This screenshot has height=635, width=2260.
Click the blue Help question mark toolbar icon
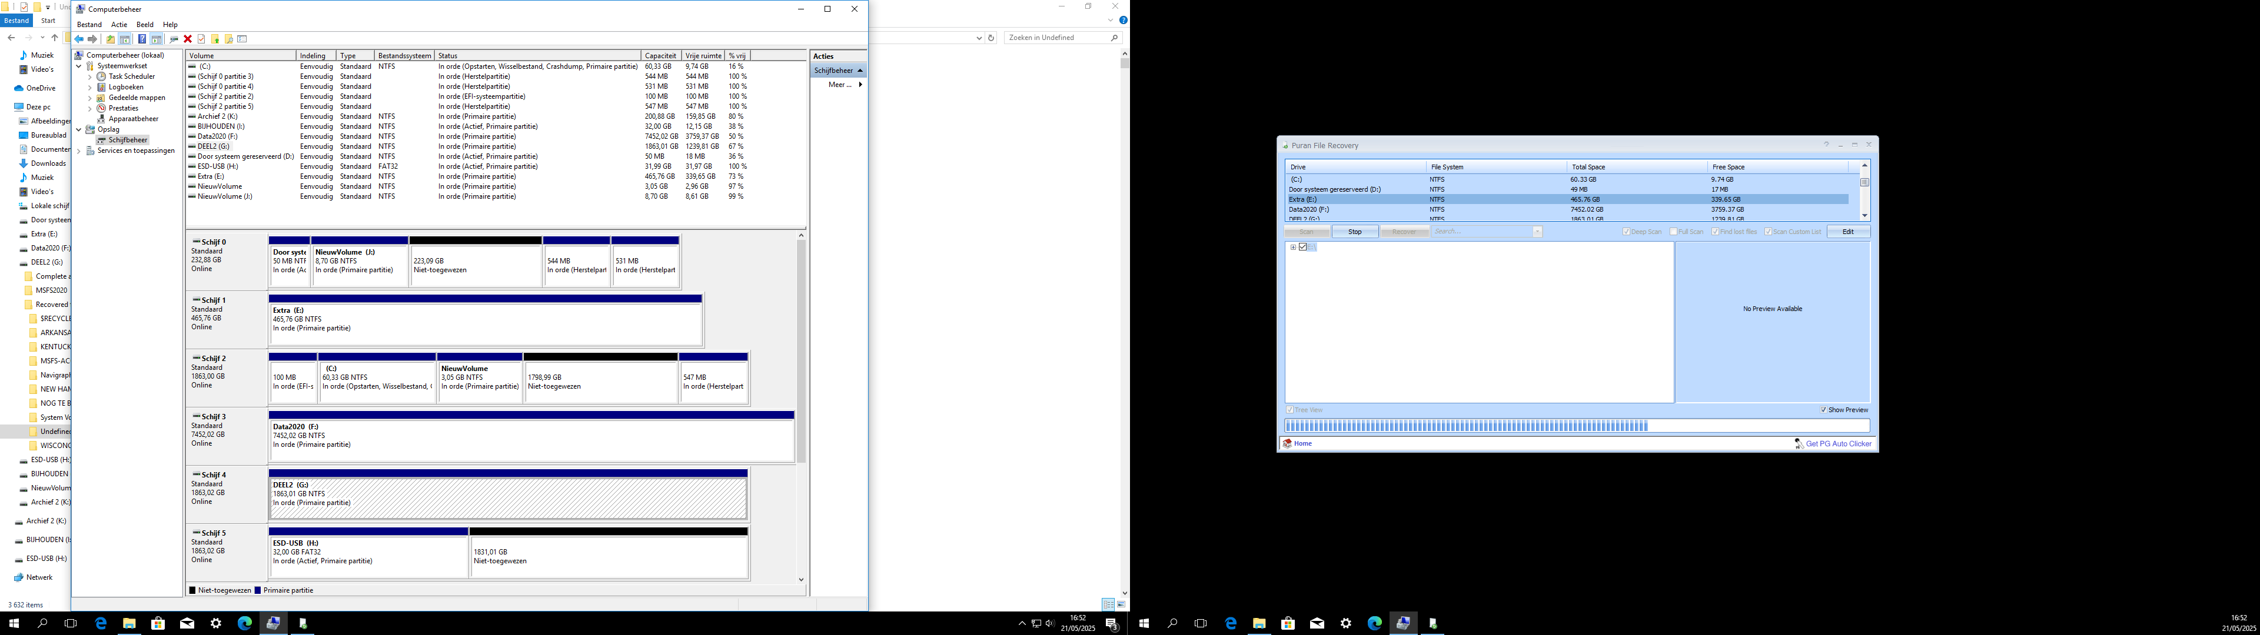coord(142,39)
